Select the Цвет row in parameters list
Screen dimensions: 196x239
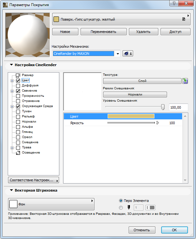[123, 116]
